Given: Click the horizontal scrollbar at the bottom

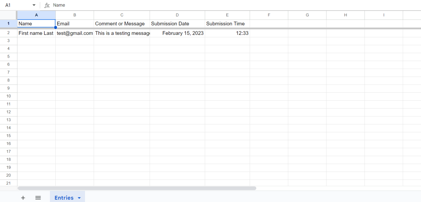Looking at the screenshot, I should tap(137, 188).
